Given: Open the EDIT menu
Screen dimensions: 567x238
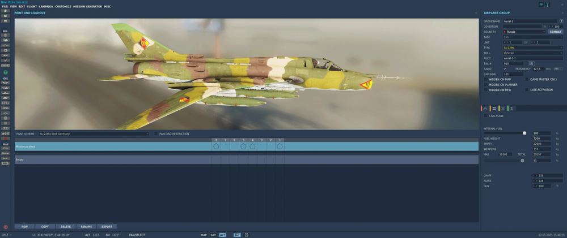Looking at the screenshot, I should 22,6.
